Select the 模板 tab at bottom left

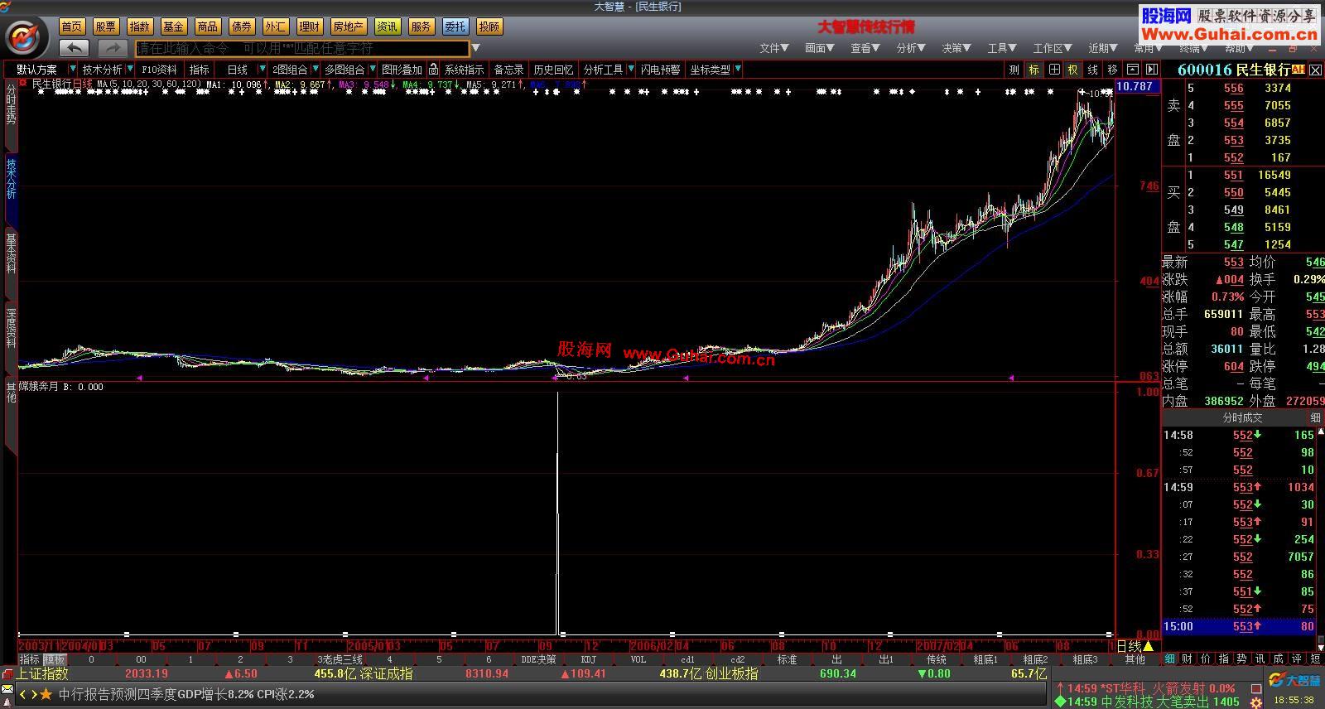coord(55,659)
